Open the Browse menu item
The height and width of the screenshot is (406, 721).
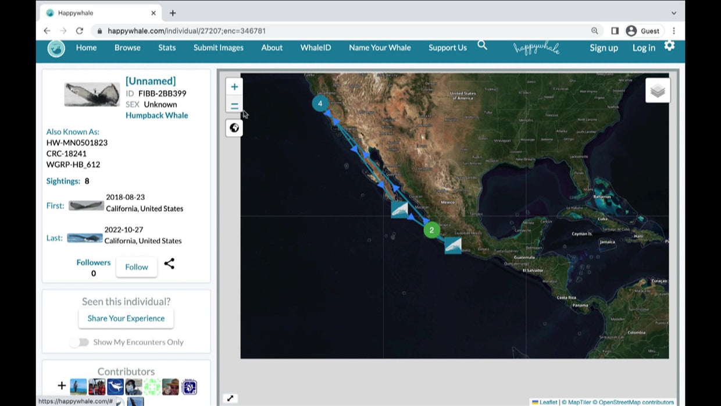pos(127,48)
